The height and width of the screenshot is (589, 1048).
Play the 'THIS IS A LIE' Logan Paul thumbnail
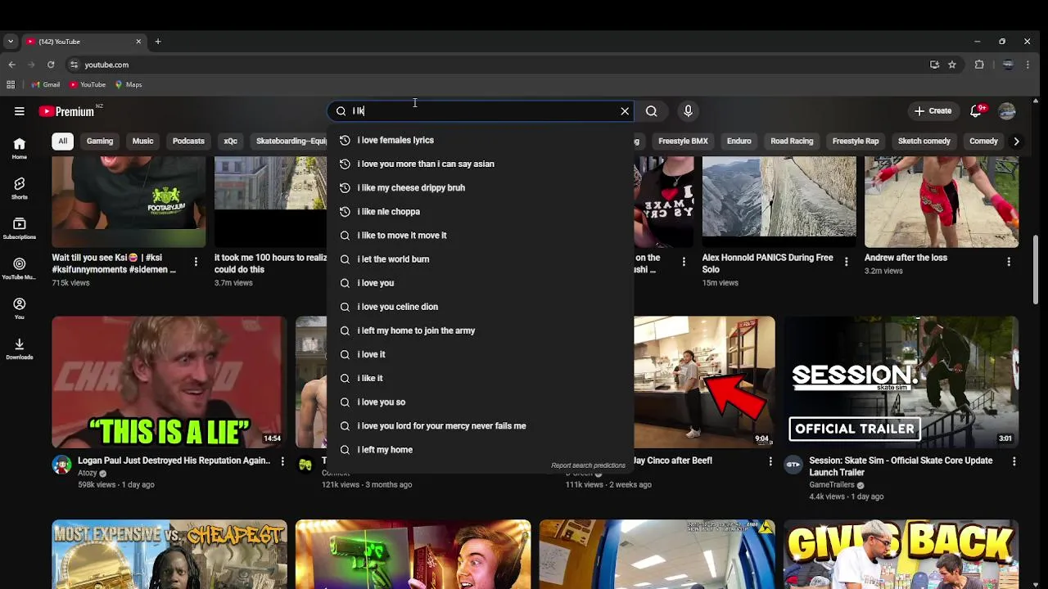click(169, 382)
